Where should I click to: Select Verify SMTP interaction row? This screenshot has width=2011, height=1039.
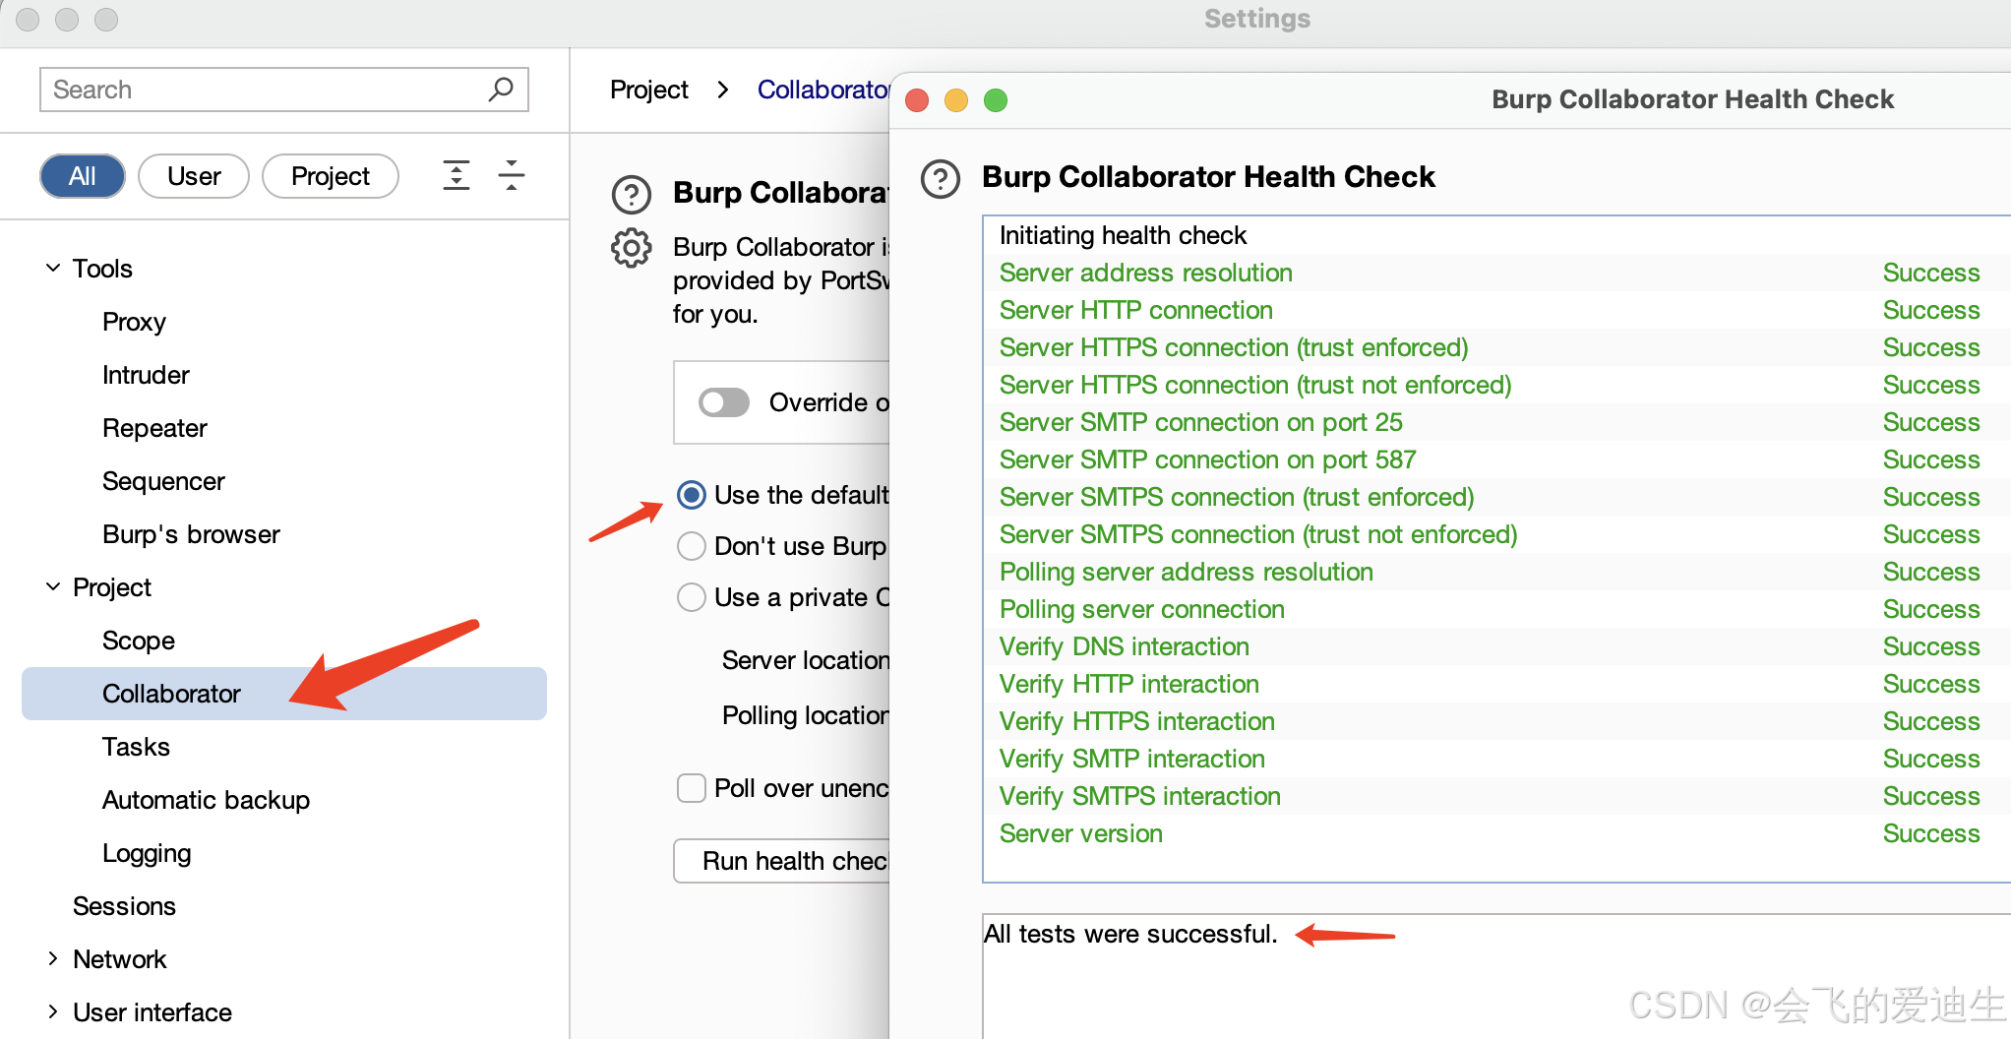coord(1496,759)
